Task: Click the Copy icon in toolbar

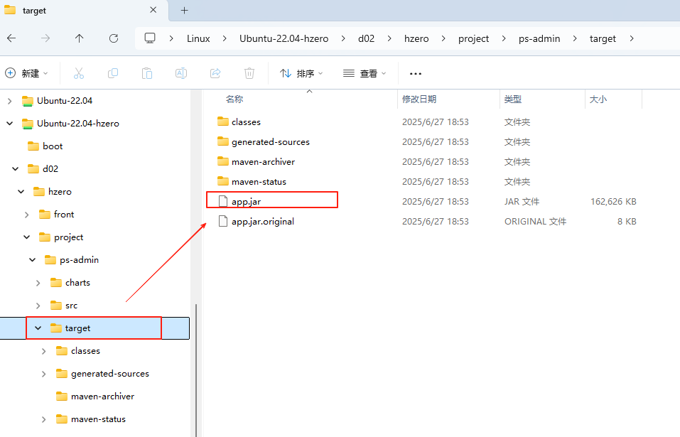Action: point(113,73)
